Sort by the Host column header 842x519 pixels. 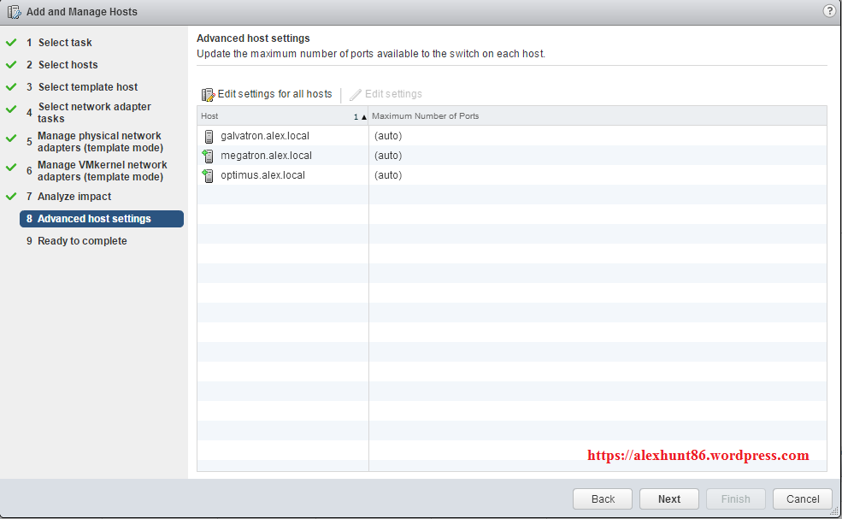(x=274, y=116)
